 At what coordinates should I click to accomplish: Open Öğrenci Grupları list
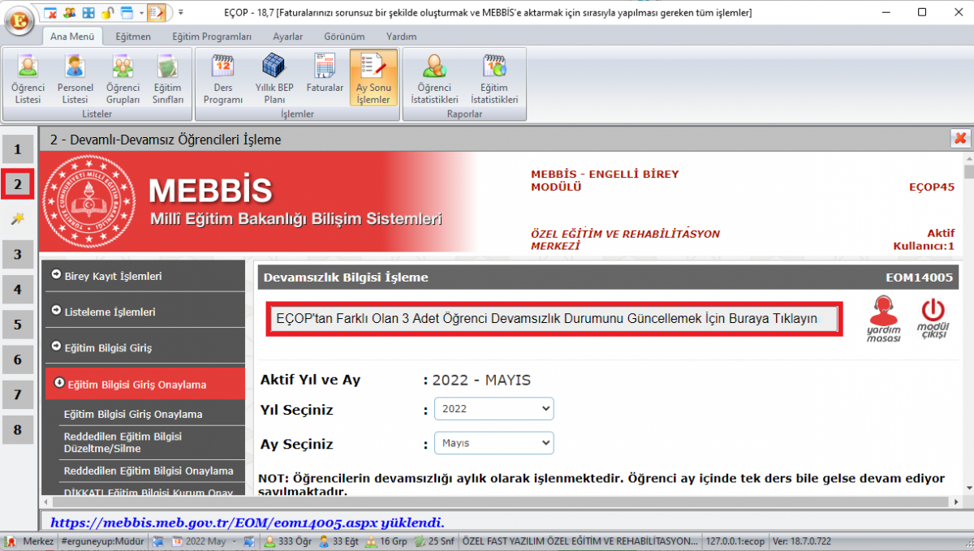[123, 79]
